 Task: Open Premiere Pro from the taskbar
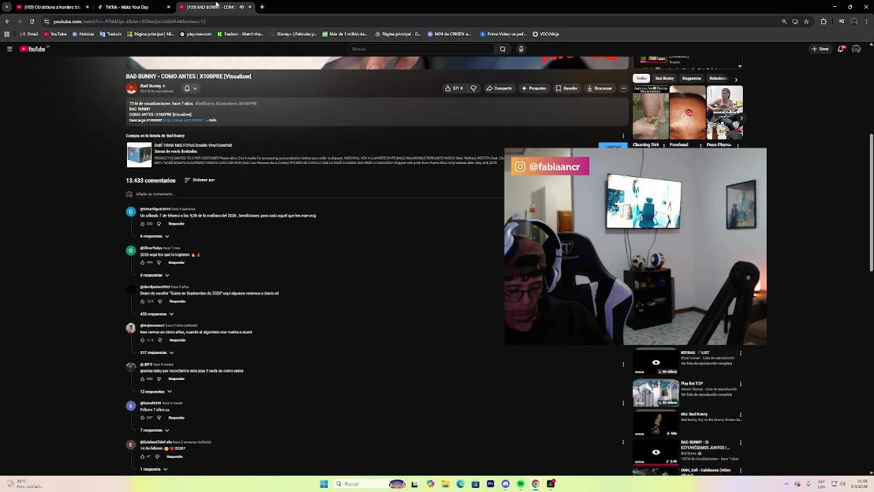tap(490, 484)
